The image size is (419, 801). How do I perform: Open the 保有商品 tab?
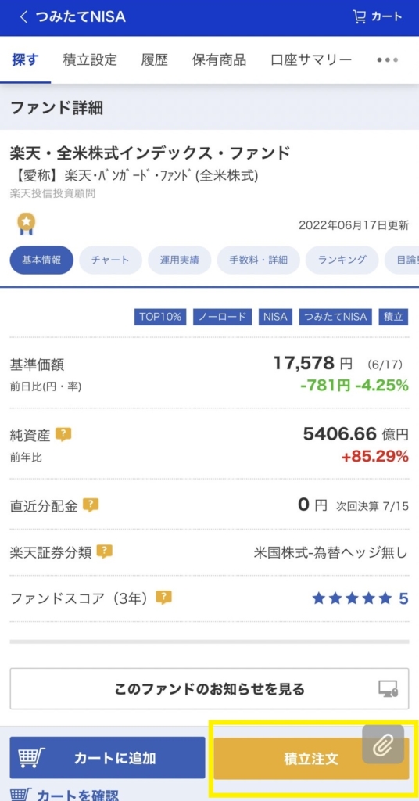(x=219, y=60)
